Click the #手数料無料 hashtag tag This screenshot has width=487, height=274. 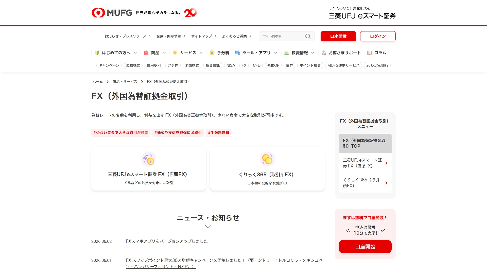219,133
